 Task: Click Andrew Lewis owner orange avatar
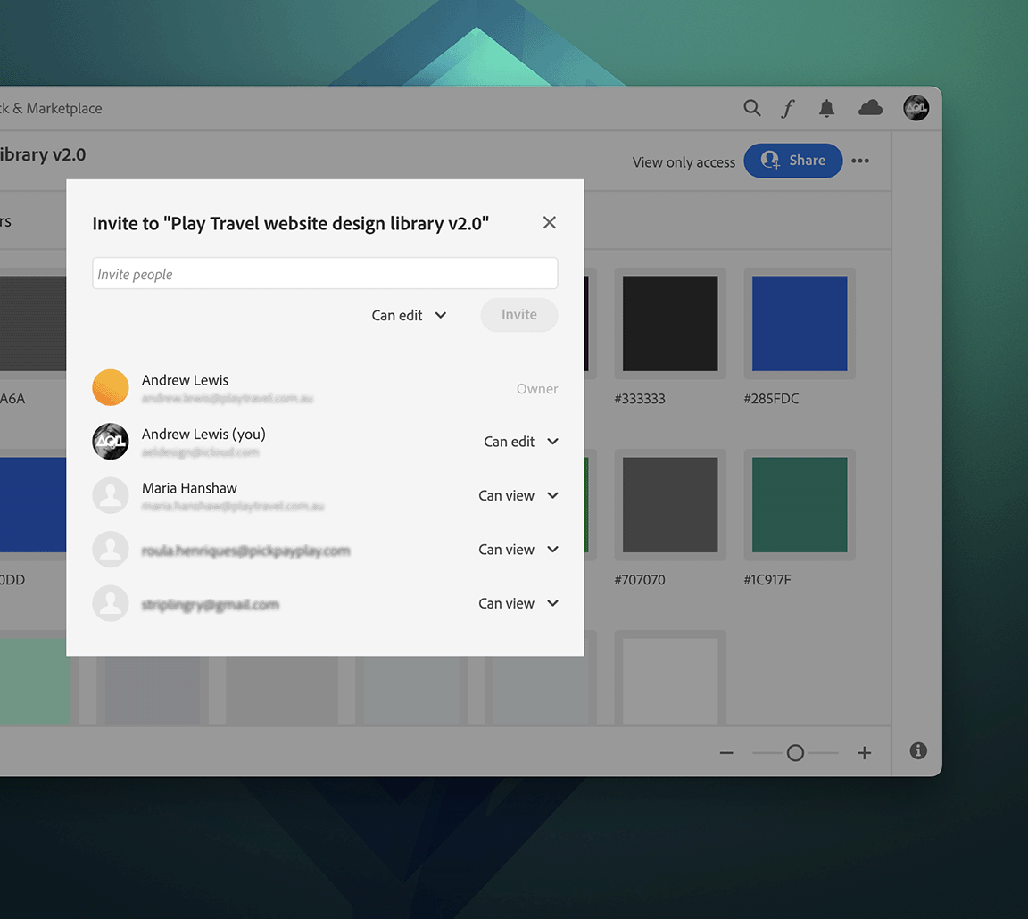click(x=110, y=387)
